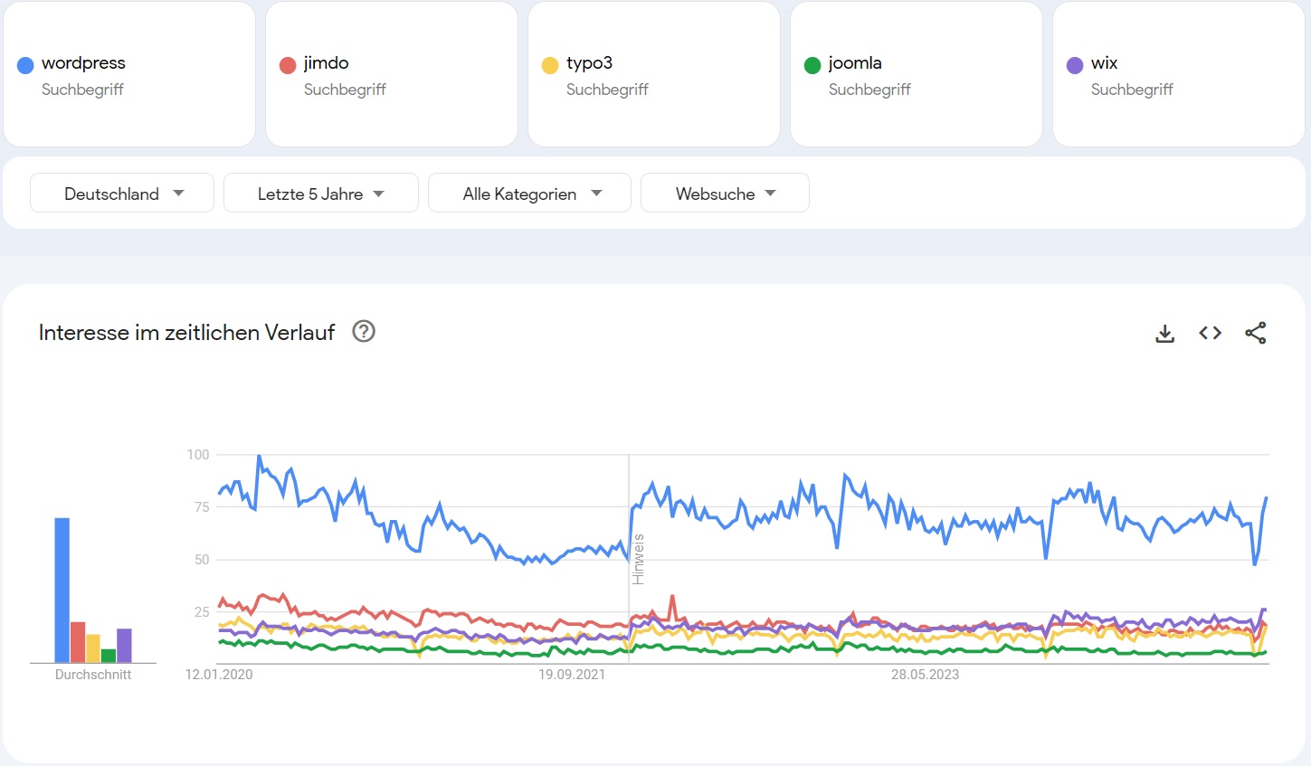Open the Alle Kategorien dropdown

click(x=529, y=193)
